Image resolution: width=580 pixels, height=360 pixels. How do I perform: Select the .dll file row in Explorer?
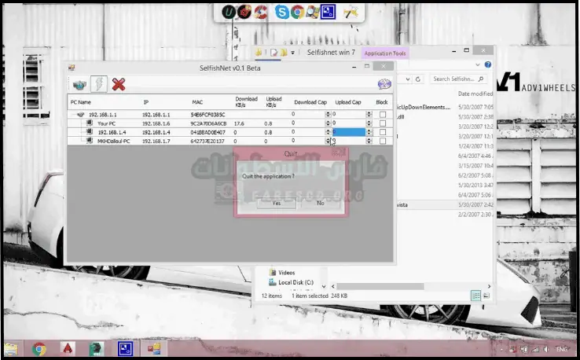point(445,117)
